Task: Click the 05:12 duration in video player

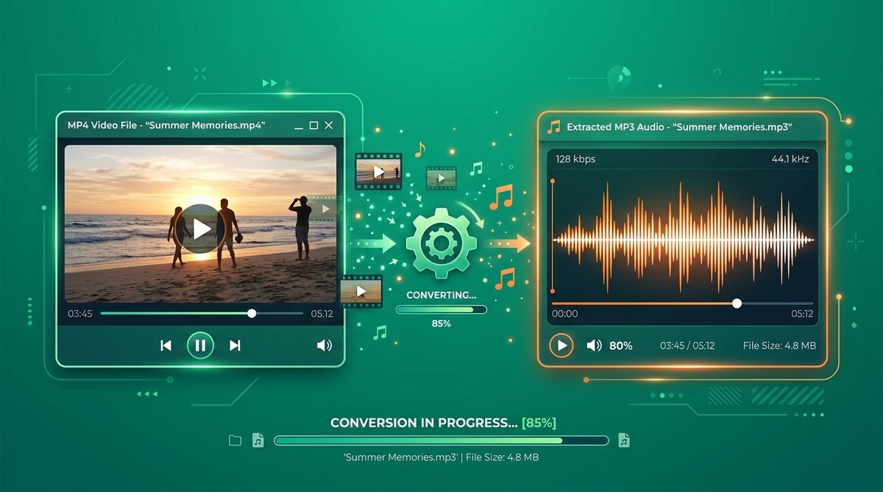Action: point(322,313)
